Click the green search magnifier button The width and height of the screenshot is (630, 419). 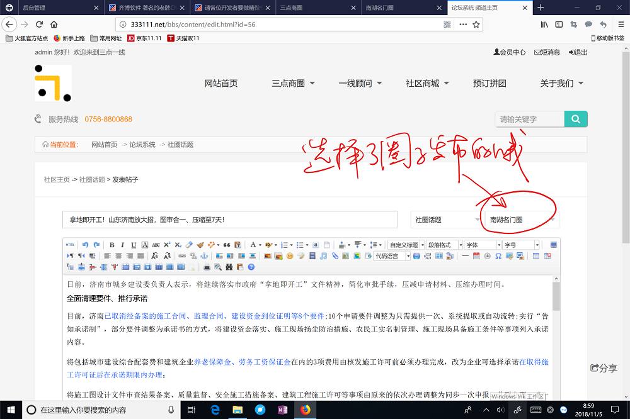(x=576, y=119)
